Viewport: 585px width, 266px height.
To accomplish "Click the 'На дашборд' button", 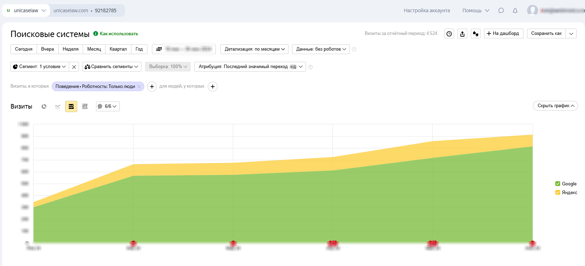I will pyautogui.click(x=503, y=34).
